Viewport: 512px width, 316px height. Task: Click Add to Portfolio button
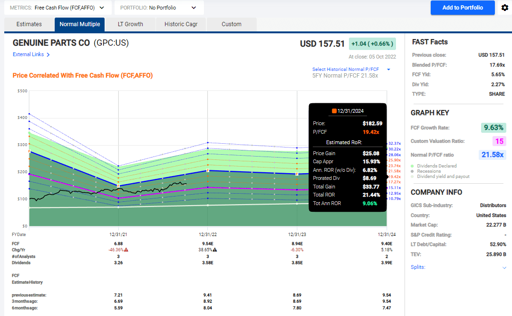click(463, 8)
